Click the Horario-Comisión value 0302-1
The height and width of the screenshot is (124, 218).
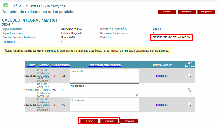point(157,29)
